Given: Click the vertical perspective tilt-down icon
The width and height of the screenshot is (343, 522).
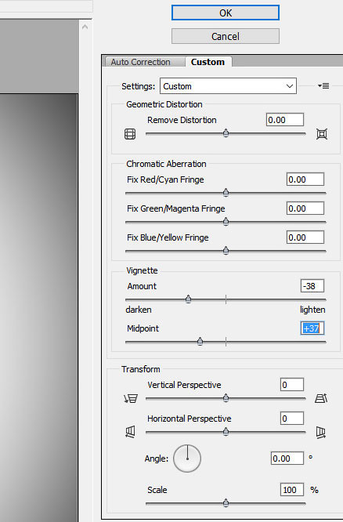Looking at the screenshot, I should [x=131, y=398].
